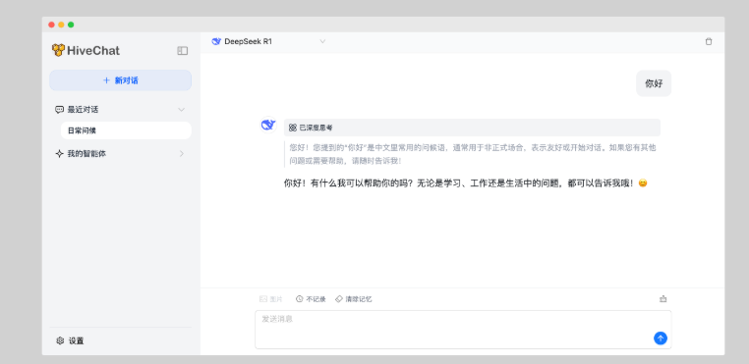Click the gear icon next to 设置
Screen dimensions: 749x364
click(x=60, y=340)
